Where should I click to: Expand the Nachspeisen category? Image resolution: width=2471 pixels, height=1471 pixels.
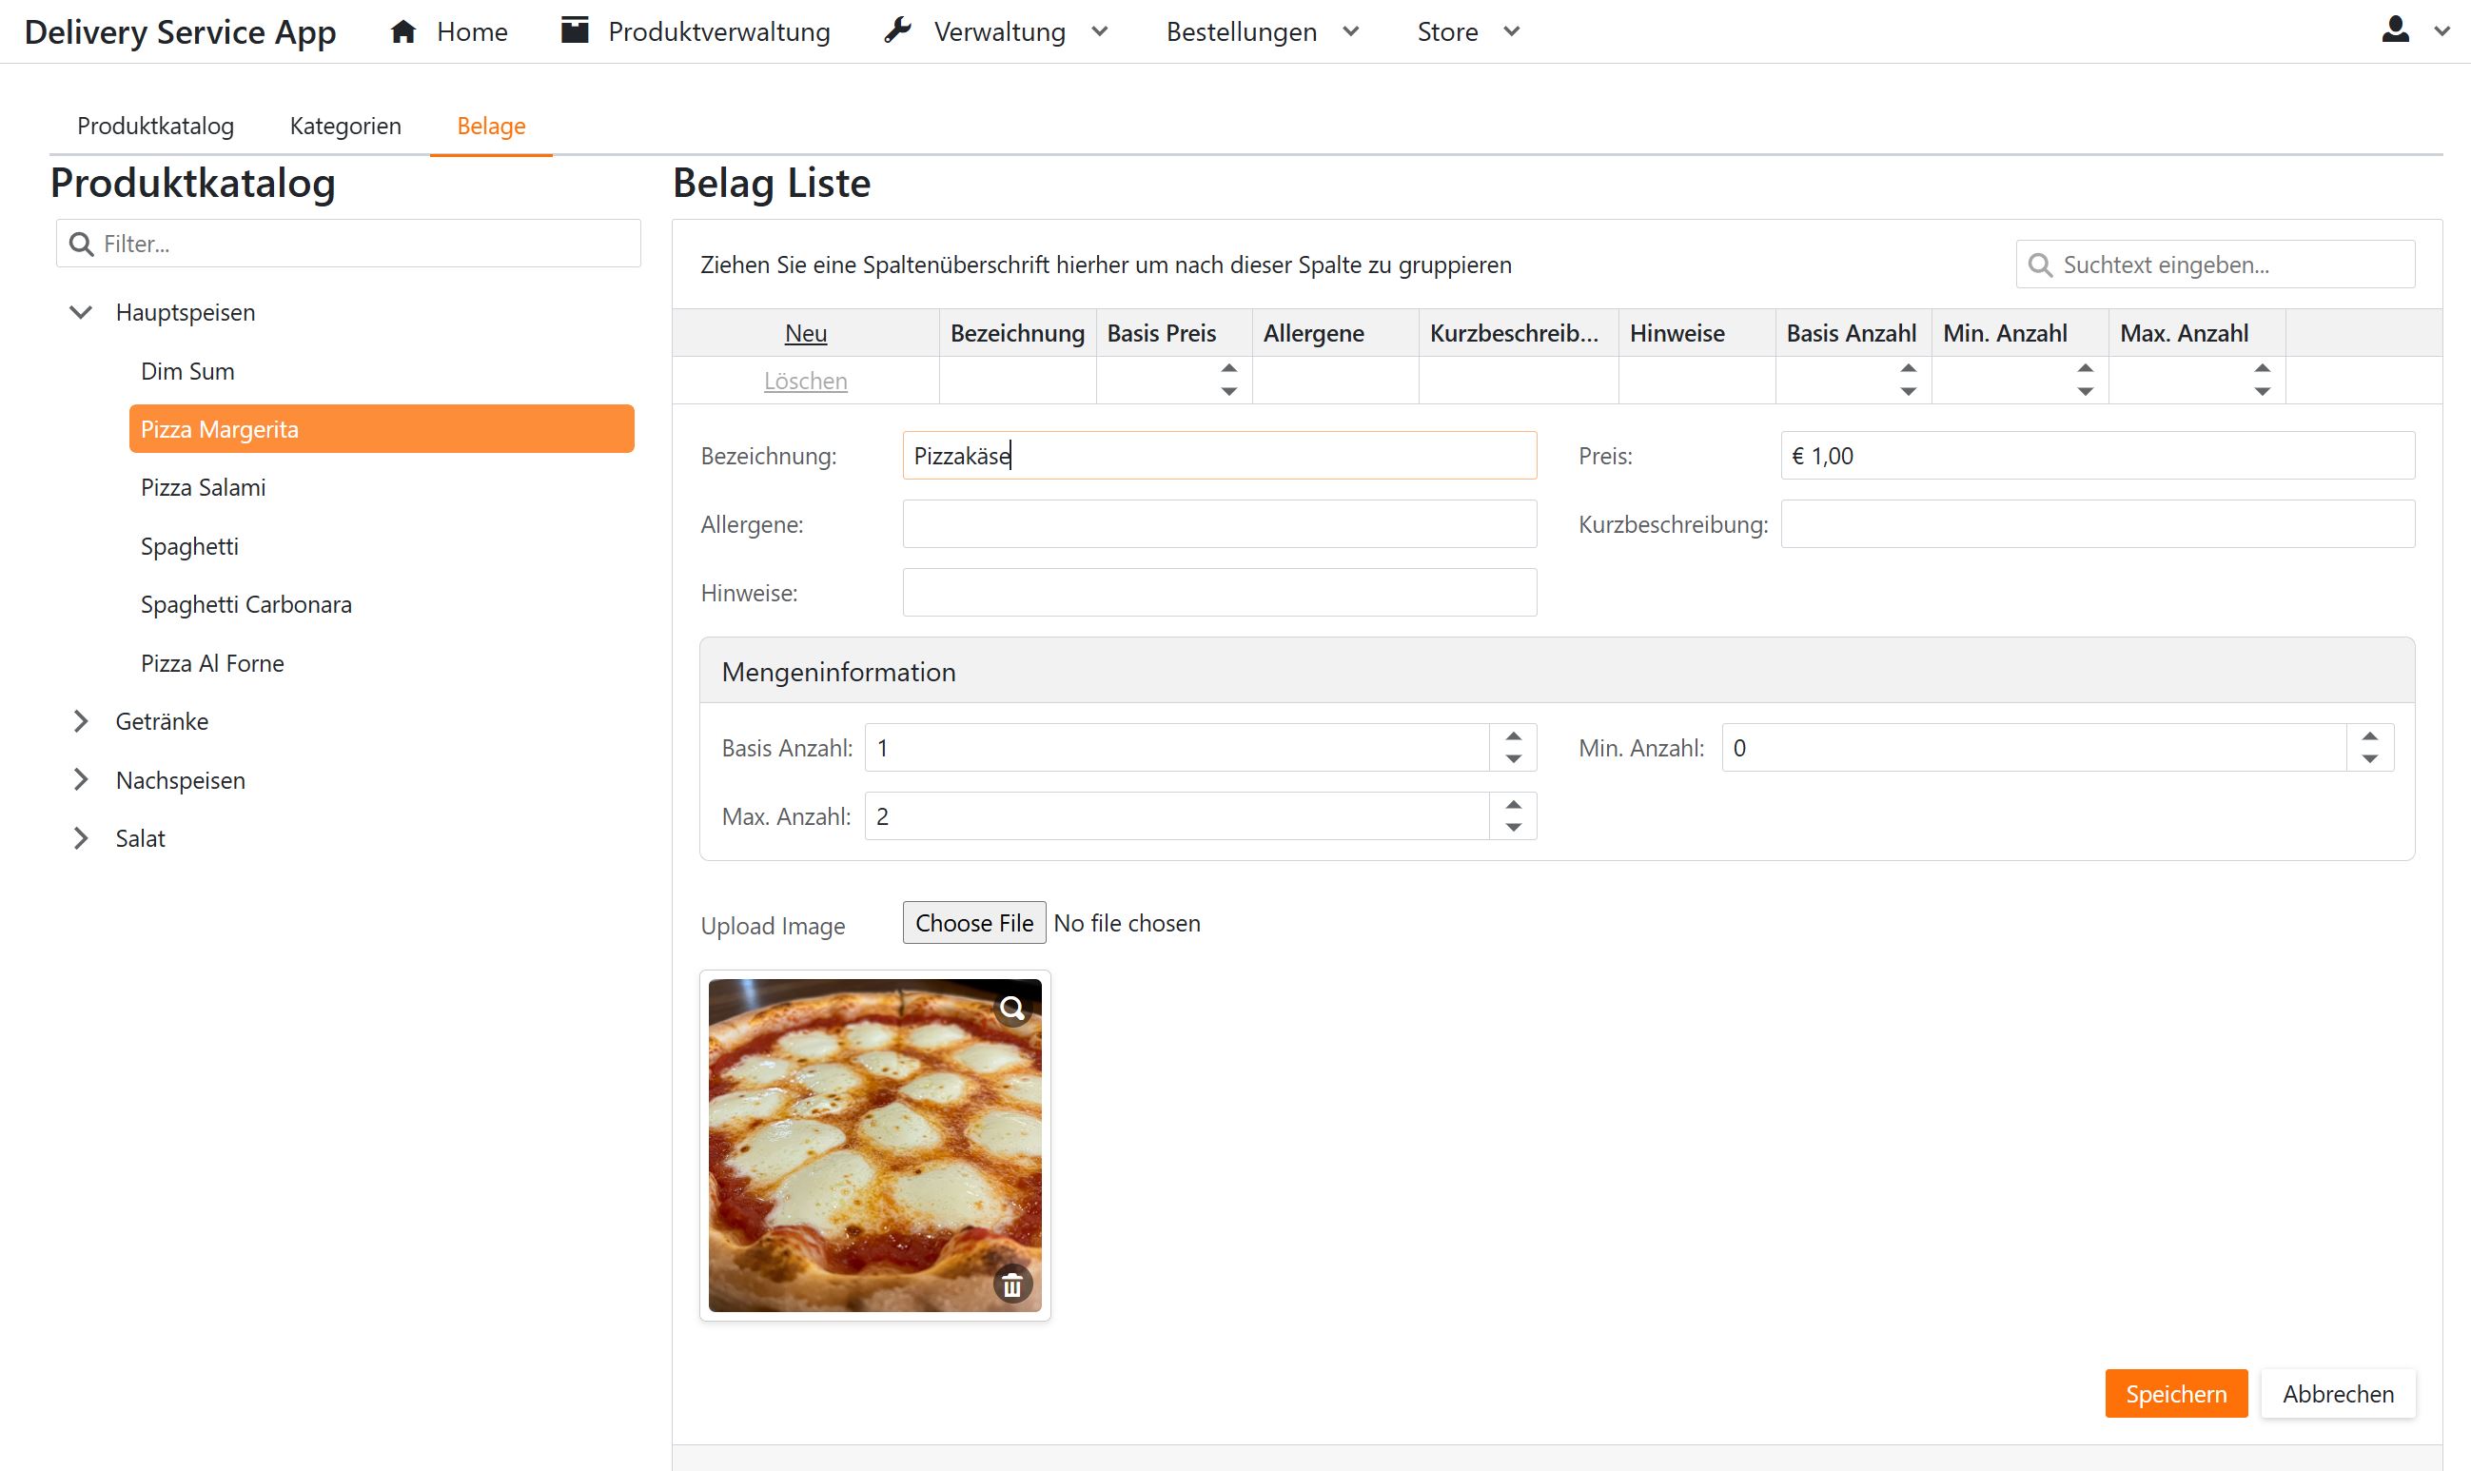click(x=80, y=780)
